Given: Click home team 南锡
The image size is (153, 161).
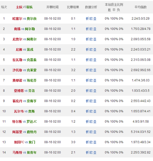Looking at the screenshot, I should pyautogui.click(x=17, y=29).
